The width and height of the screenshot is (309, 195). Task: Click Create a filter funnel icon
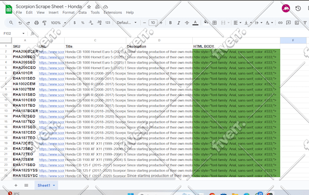coord(305,23)
